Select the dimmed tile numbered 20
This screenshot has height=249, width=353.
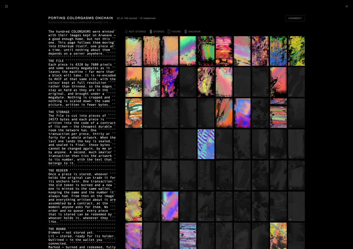coord(297,82)
